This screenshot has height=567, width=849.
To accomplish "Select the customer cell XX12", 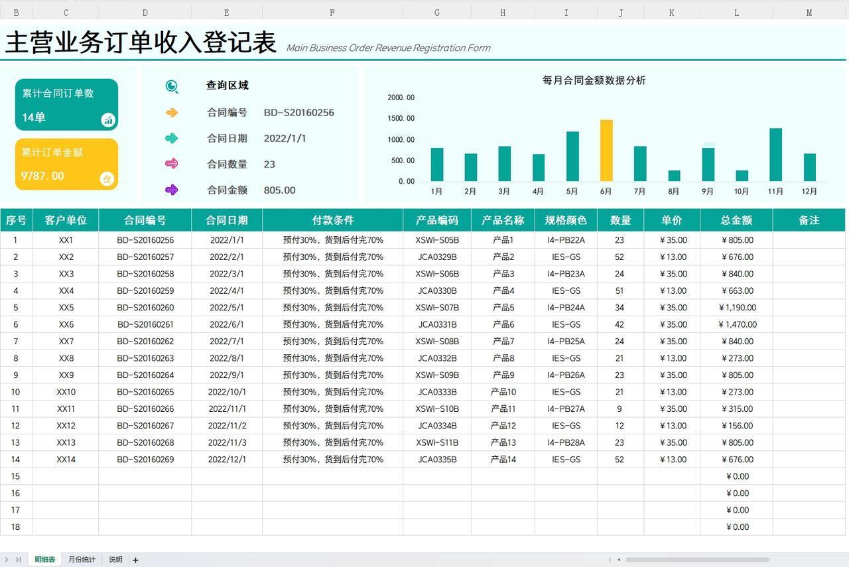I will pos(66,426).
